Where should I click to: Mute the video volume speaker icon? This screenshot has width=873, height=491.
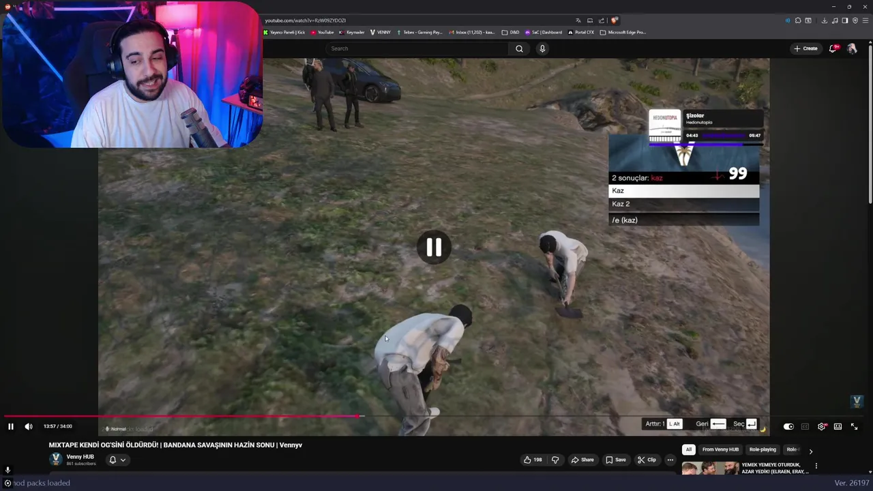pos(29,426)
